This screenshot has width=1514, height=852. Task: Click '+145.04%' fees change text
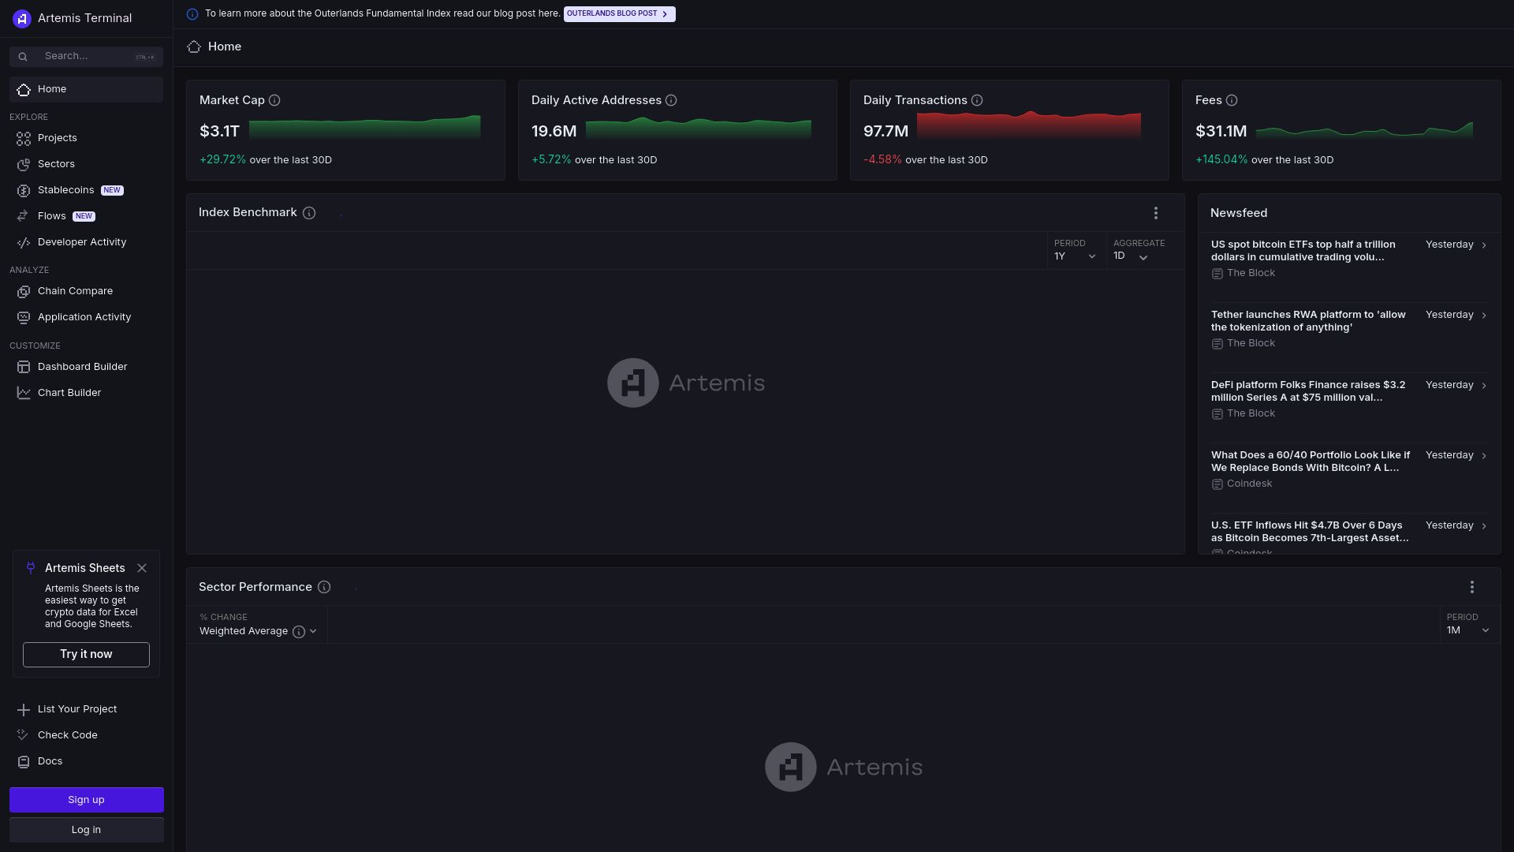(x=1221, y=160)
